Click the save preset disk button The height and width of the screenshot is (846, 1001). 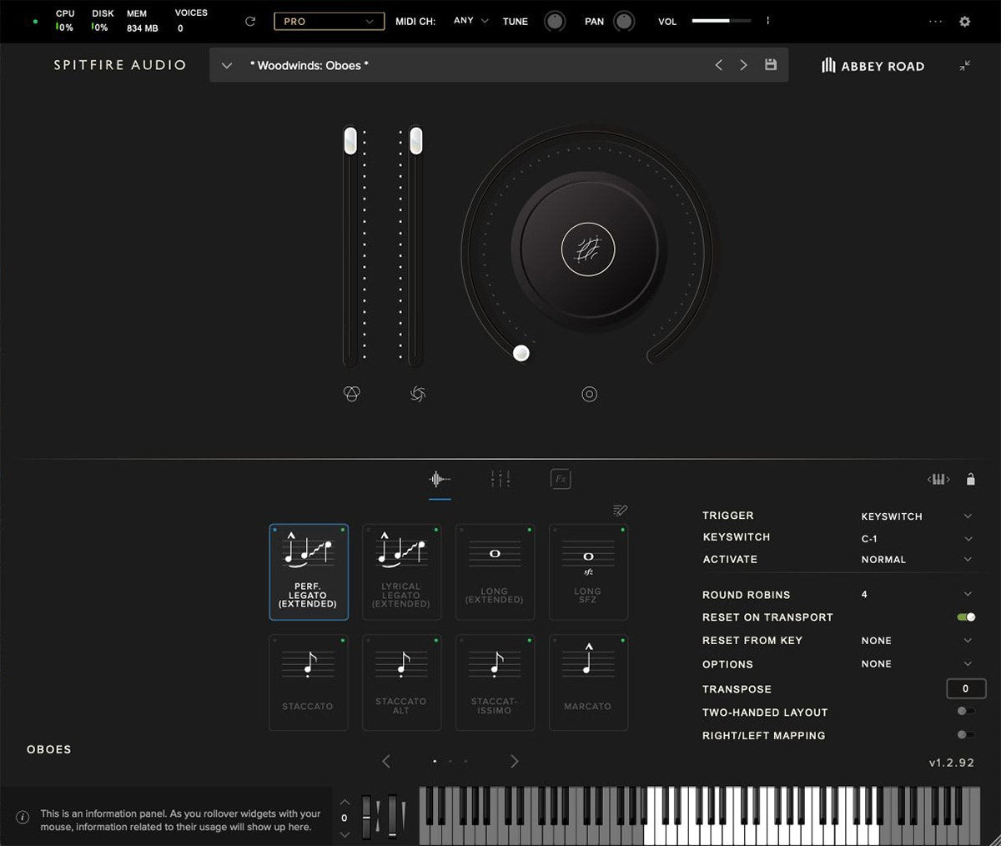pyautogui.click(x=770, y=64)
